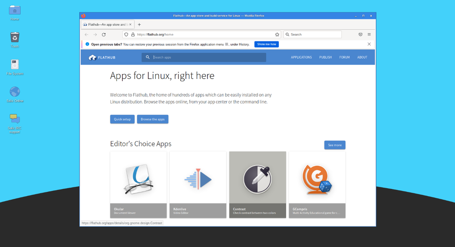Viewport: 455px width, 247px height.
Task: Click the Show me how button
Action: pyautogui.click(x=266, y=44)
